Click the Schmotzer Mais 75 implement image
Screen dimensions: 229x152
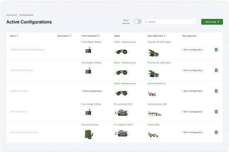152,94
